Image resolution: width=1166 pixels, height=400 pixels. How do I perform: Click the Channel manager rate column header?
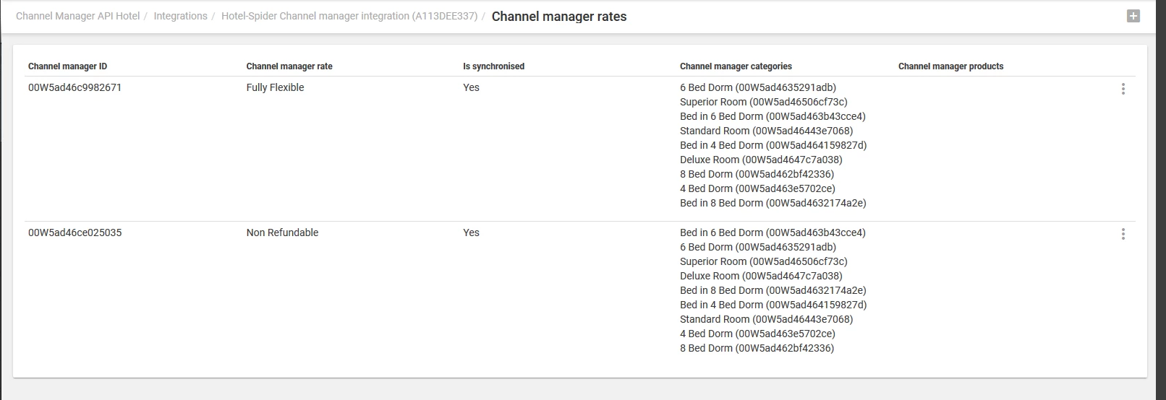coord(289,66)
